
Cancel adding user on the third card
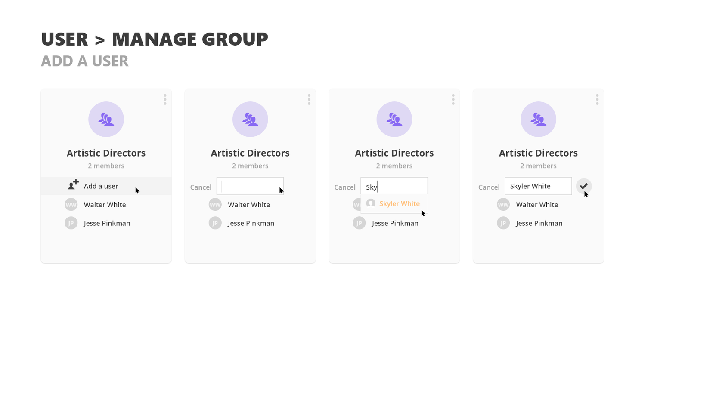[344, 187]
